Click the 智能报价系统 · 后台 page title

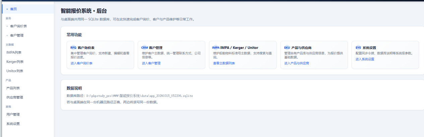(84, 11)
